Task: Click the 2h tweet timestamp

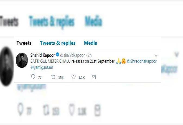Action: tap(90, 55)
